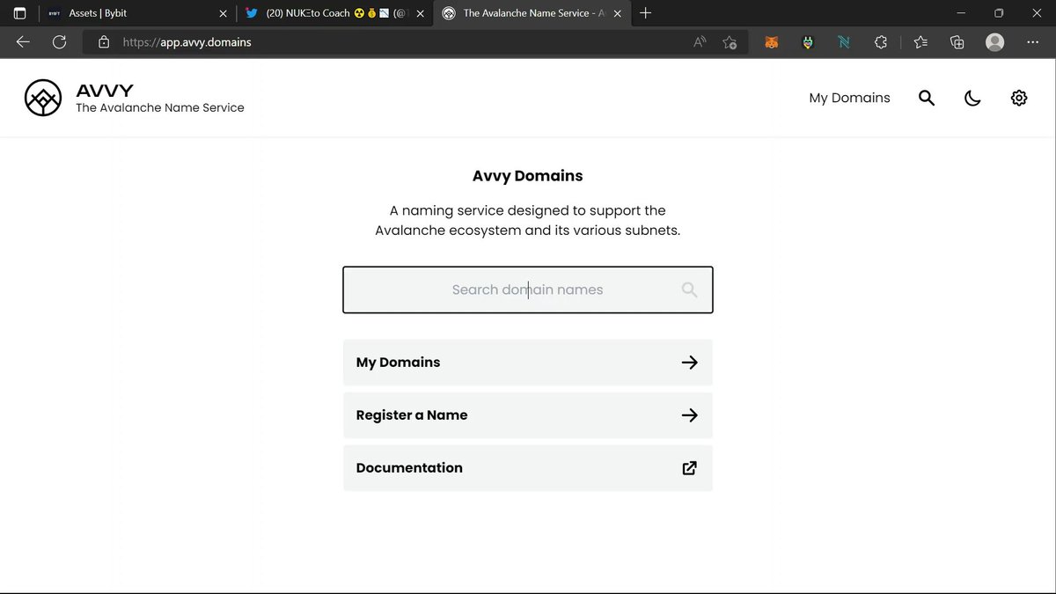This screenshot has width=1056, height=594.
Task: Switch to the NUKEto Coach Twitter tab
Action: 334,13
